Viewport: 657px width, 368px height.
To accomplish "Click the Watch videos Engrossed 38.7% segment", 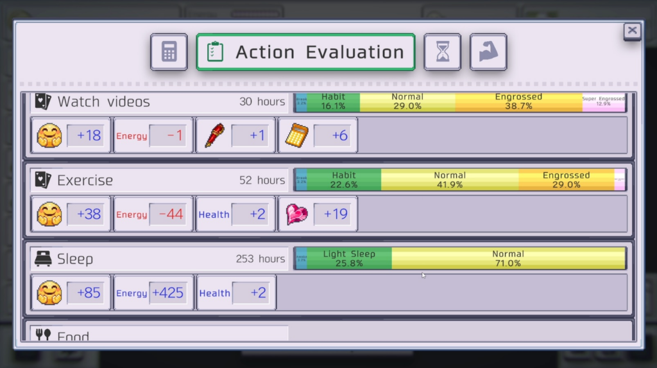I will pos(518,102).
